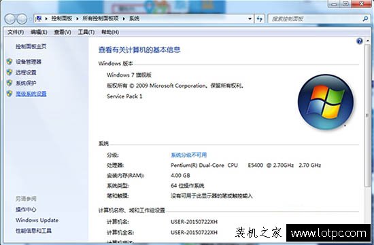The image size is (374, 245).
Task: Click the 计算机全名 value USER-20150722XH
Action: pyautogui.click(x=194, y=232)
